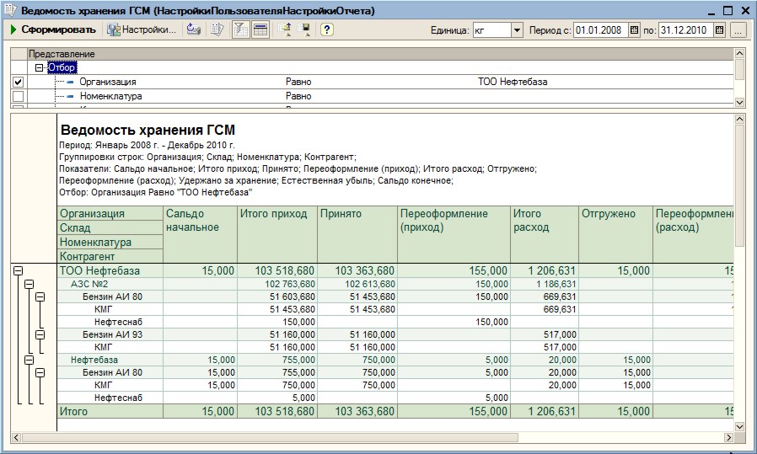The image size is (757, 454).
Task: Click the ТОО Нефтебаза filter value
Action: [513, 82]
